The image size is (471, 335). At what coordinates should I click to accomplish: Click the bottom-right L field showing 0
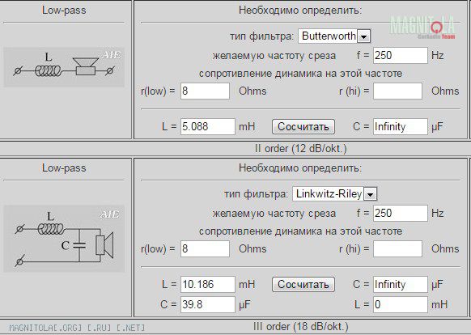pos(401,304)
